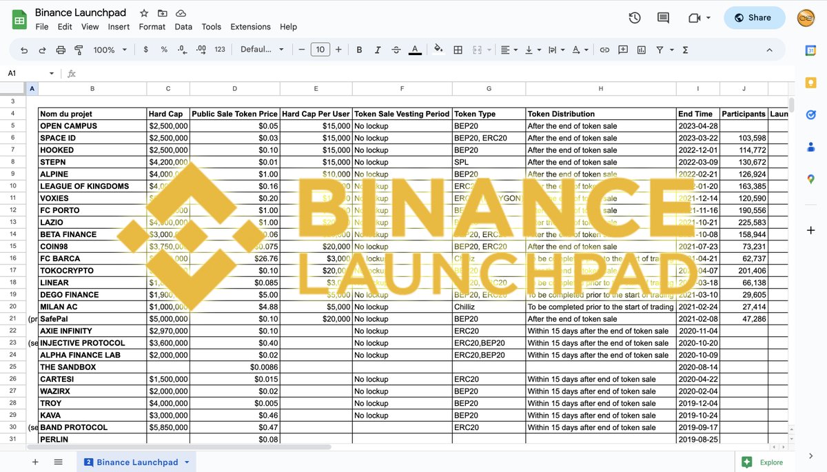The height and width of the screenshot is (472, 827).
Task: Open the Extensions menu
Action: (251, 27)
